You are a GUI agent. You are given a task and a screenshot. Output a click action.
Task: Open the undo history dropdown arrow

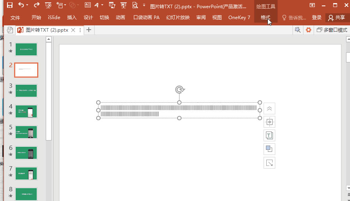point(28,5)
